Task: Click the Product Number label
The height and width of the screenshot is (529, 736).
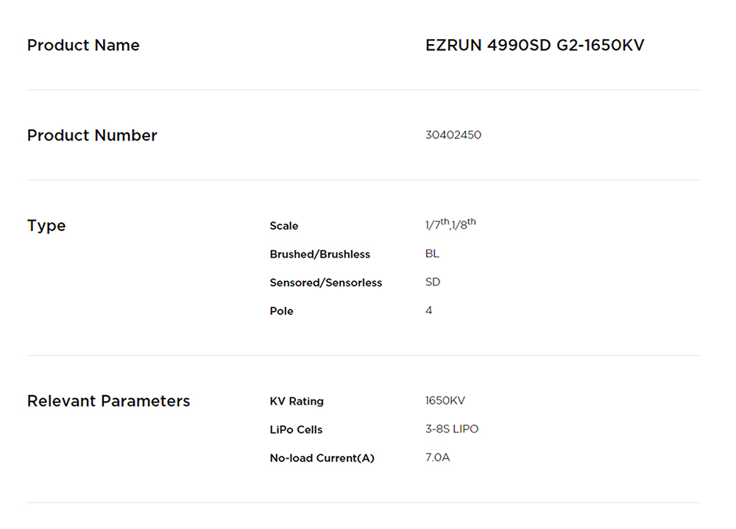Action: (x=92, y=135)
